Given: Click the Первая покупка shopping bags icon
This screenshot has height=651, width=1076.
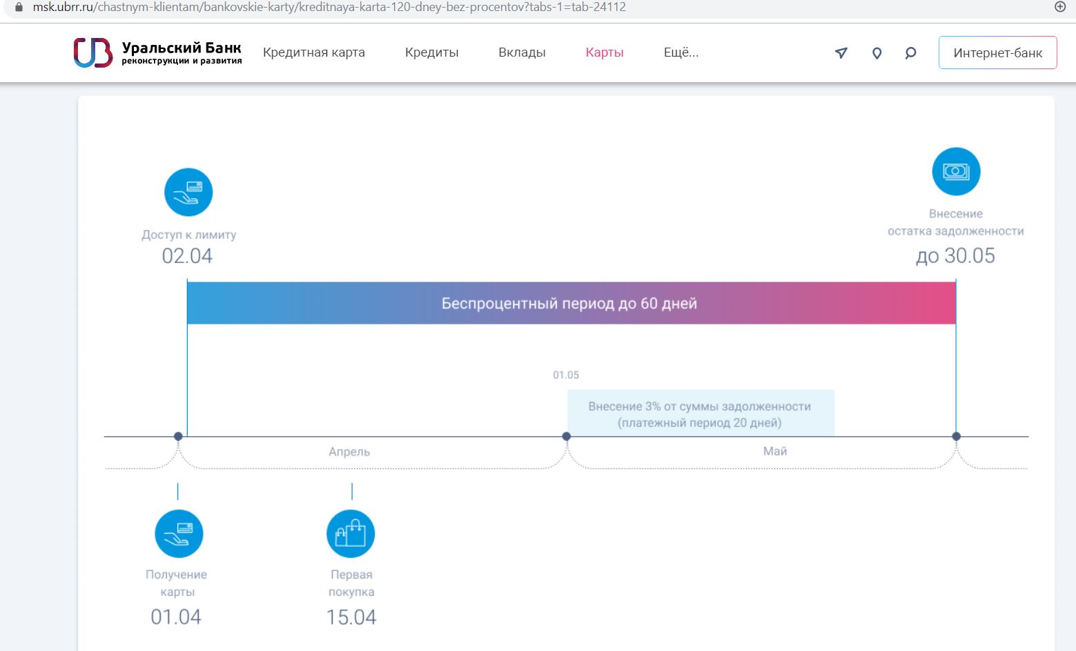Looking at the screenshot, I should tap(351, 534).
